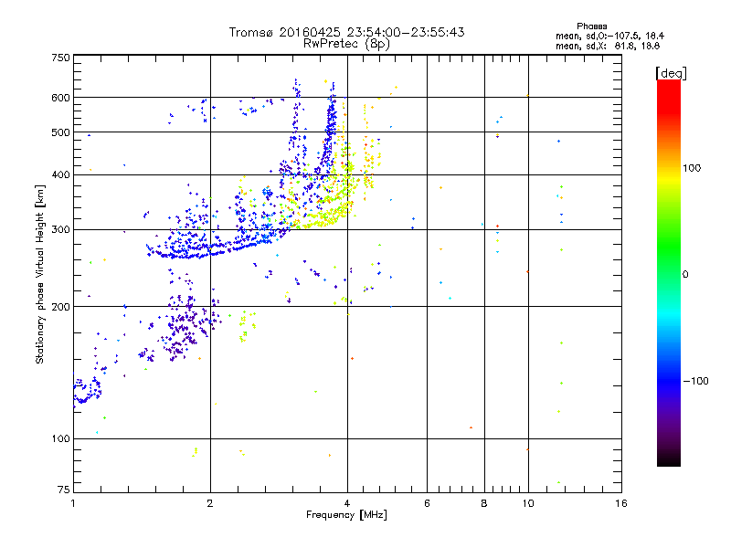This screenshot has height=548, width=731.
Task: Click the plot title 'Tromsø 20160425 23:54:00-23:55:43'
Action: click(346, 32)
